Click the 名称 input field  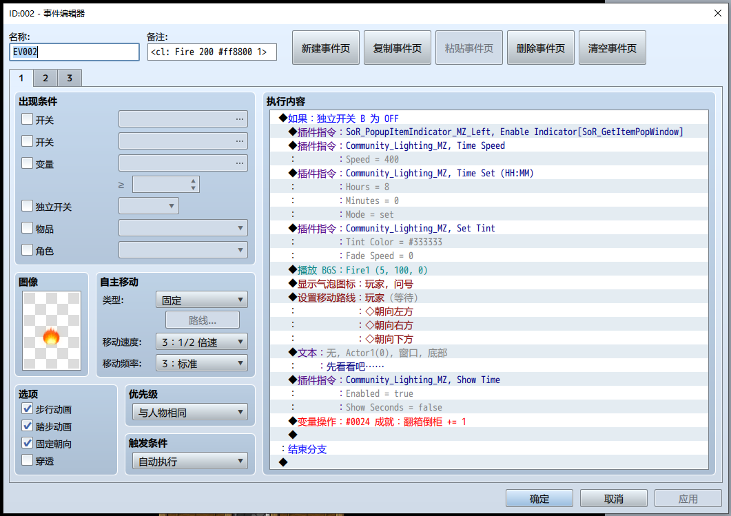pyautogui.click(x=74, y=52)
